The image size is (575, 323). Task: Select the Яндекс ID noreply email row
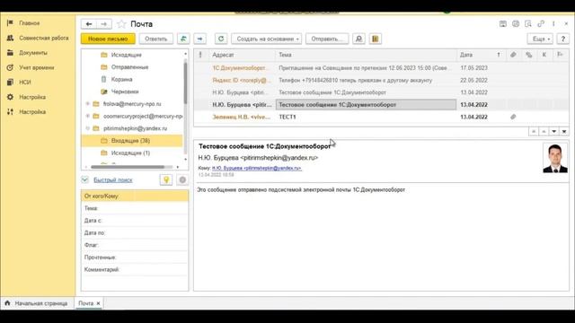click(381, 80)
